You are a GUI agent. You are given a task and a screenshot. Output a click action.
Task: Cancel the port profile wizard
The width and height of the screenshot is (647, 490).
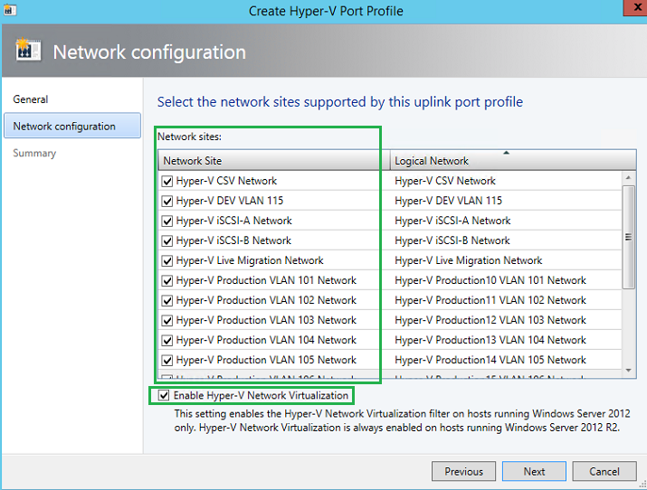(x=604, y=471)
